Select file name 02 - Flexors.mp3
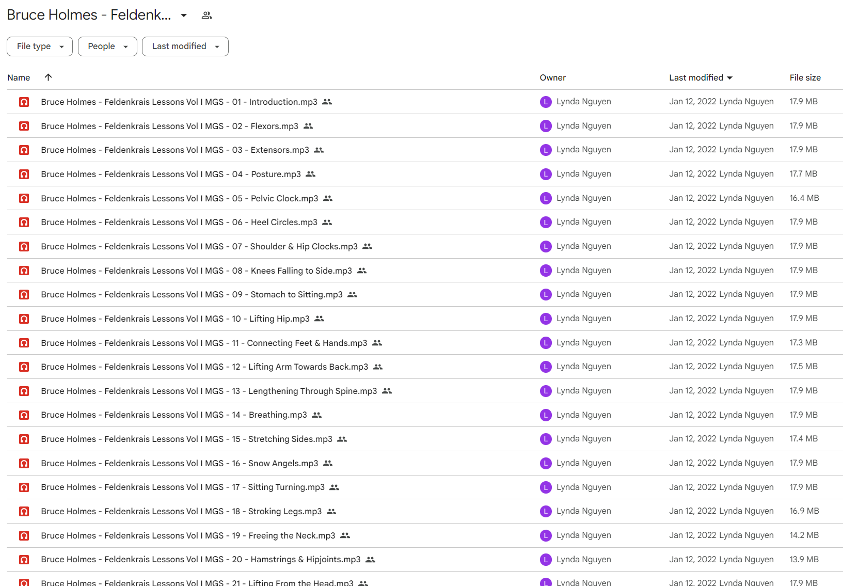Viewport: 843px width, 586px height. click(x=170, y=126)
